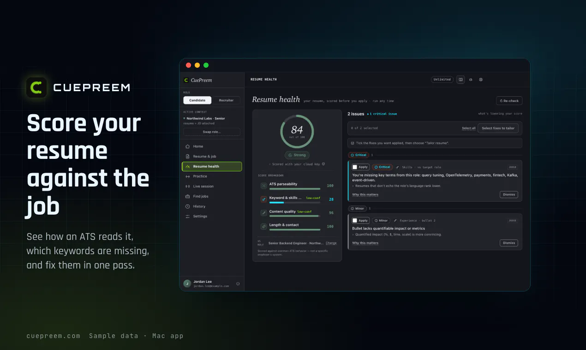The width and height of the screenshot is (586, 350).
Task: Click the Length & contact paperclip icon
Action: point(263,226)
